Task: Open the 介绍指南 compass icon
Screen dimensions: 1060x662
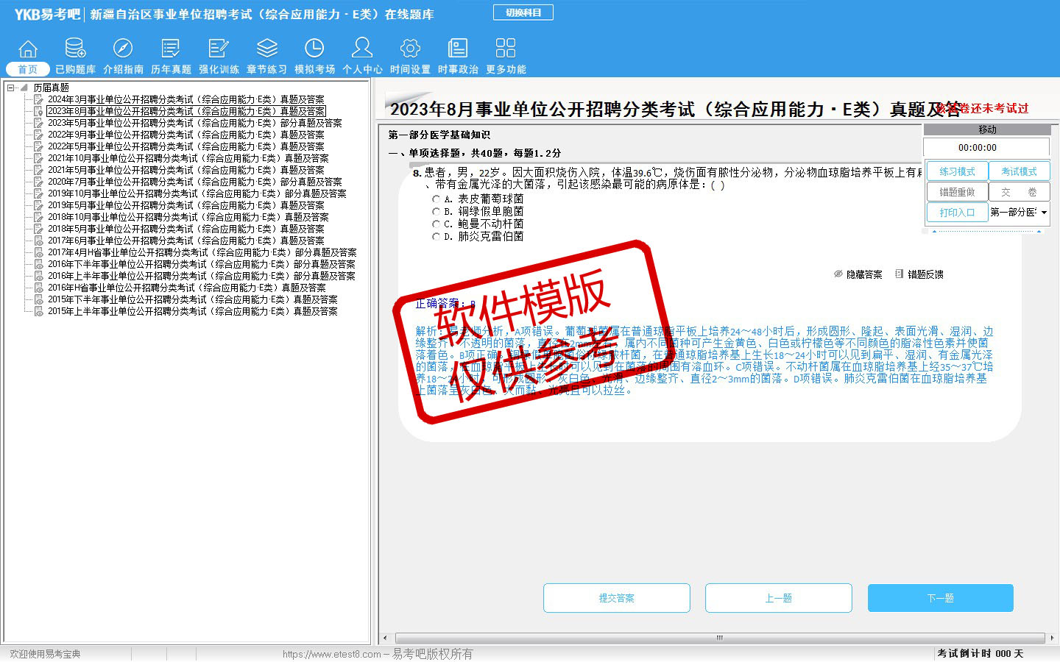Action: pos(123,49)
